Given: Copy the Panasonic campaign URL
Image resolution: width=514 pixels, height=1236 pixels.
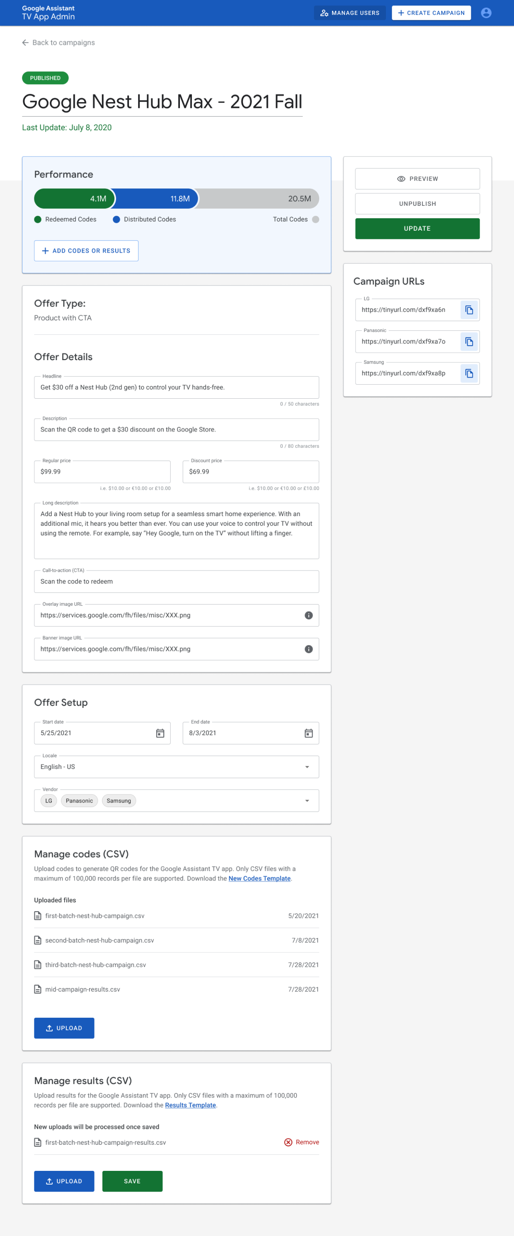Looking at the screenshot, I should pyautogui.click(x=469, y=341).
